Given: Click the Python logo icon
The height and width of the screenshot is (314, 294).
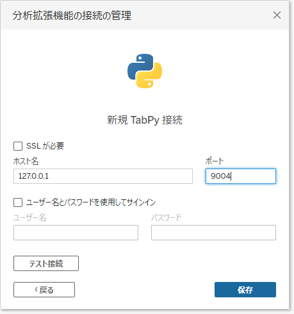Looking at the screenshot, I should click(145, 71).
